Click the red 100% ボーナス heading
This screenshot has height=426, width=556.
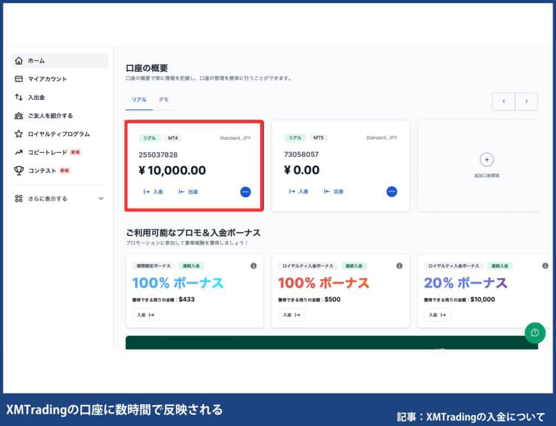tap(324, 283)
